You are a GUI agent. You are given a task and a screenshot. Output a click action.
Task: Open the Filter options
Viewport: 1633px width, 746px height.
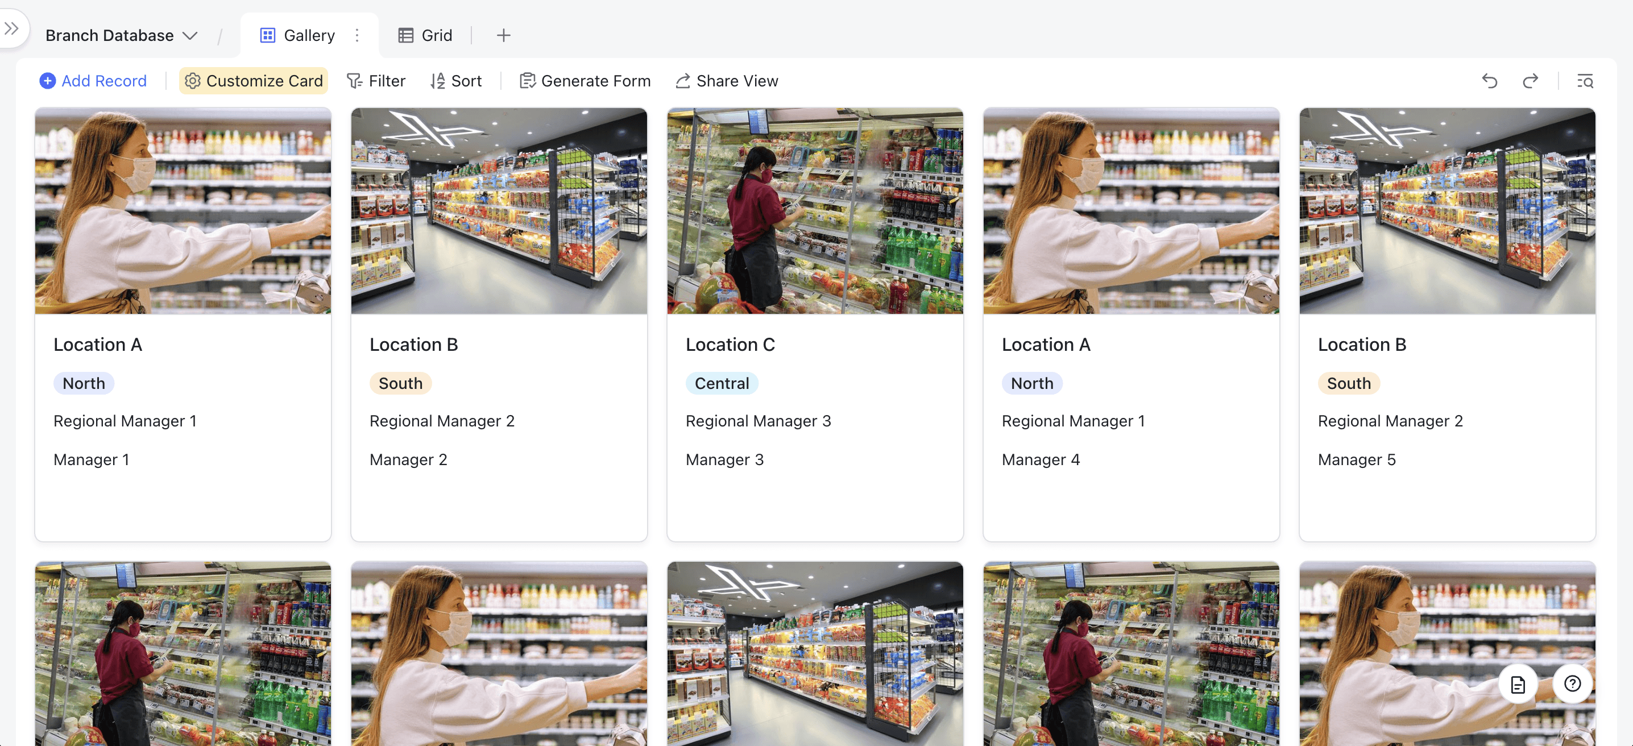point(376,81)
